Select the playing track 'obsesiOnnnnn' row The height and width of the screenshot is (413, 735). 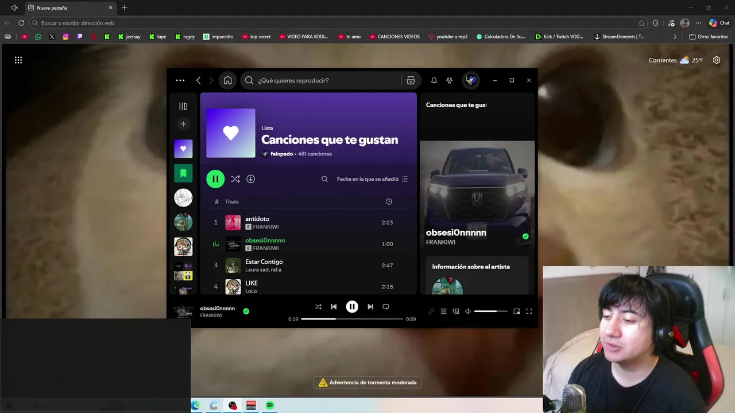tap(308, 244)
